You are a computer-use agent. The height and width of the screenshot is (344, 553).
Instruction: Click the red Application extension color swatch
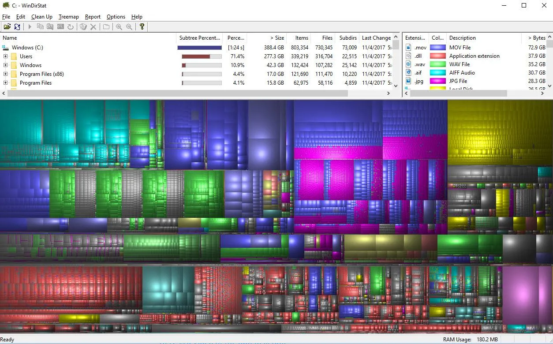coord(438,56)
